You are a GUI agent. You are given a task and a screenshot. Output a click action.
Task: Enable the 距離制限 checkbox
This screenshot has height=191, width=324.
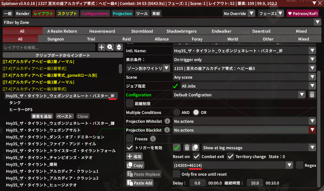point(130,103)
